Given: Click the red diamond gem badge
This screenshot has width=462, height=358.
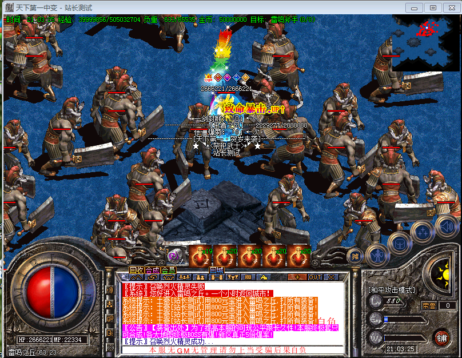Looking at the screenshot, I should [x=218, y=78].
